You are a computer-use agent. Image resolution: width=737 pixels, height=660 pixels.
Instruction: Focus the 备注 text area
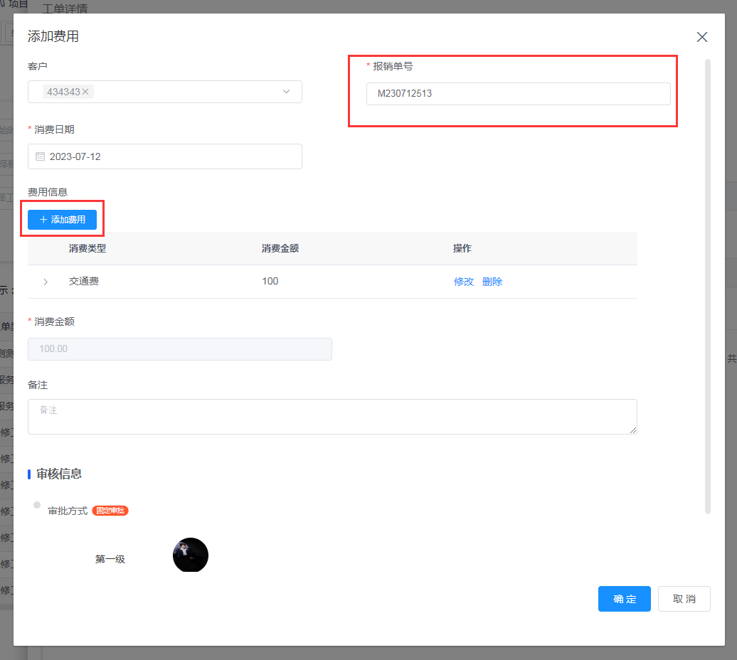coord(332,417)
